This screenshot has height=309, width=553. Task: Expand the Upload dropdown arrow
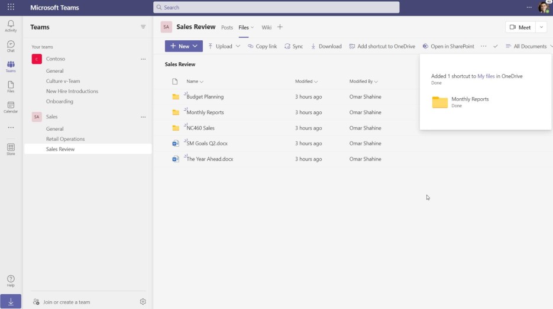click(238, 46)
